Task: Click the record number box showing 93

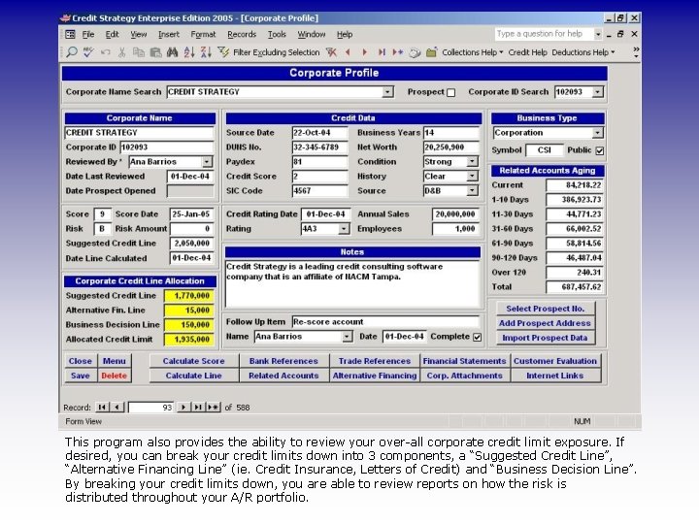Action: tap(151, 408)
